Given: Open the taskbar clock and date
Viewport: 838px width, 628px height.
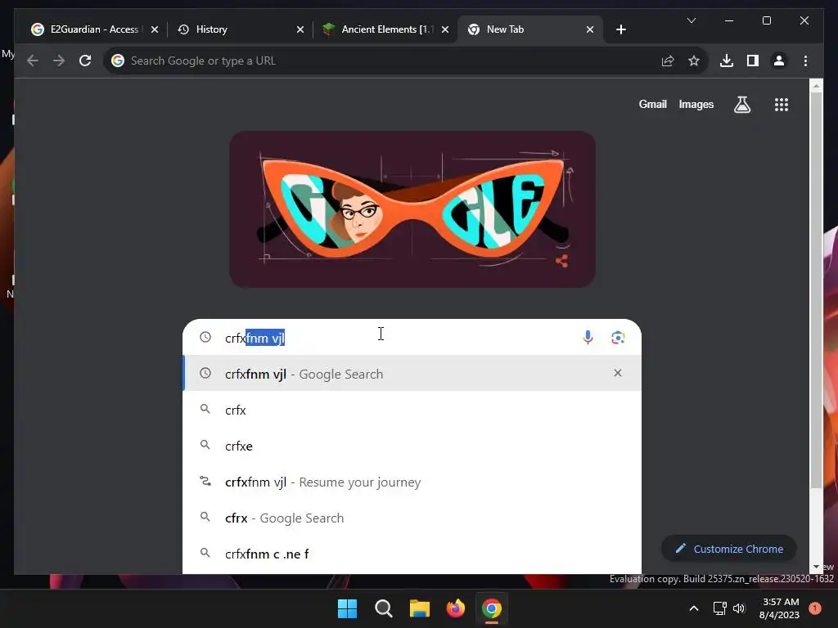Looking at the screenshot, I should 779,608.
